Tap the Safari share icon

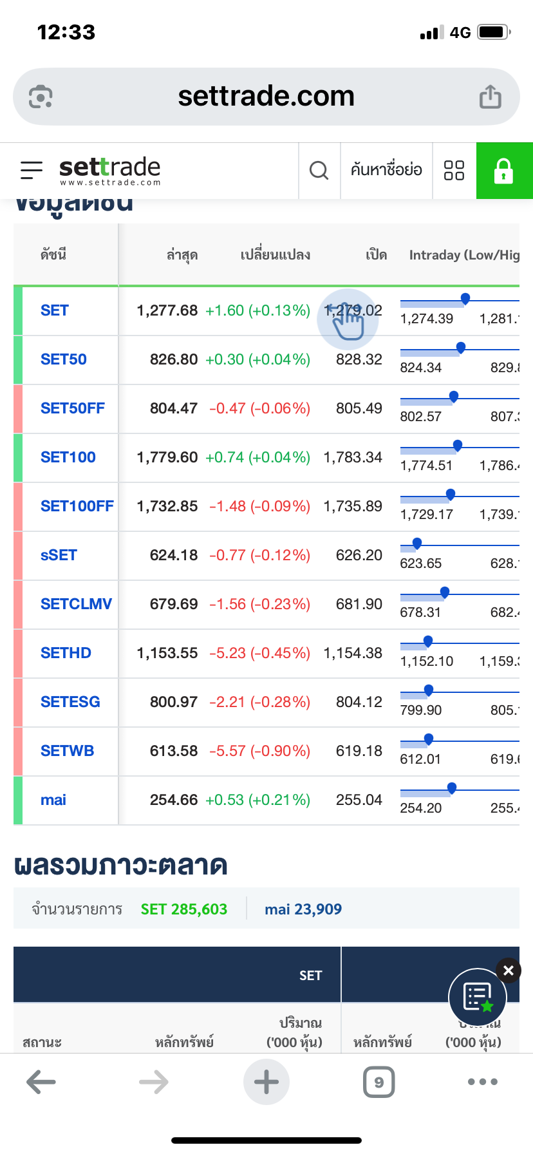click(x=490, y=97)
